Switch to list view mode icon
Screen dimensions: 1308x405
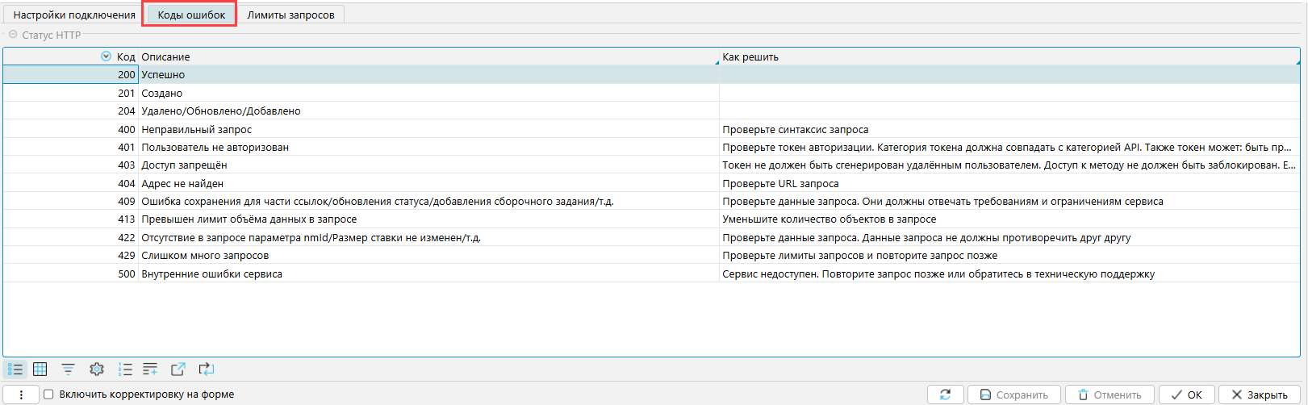pyautogui.click(x=15, y=370)
